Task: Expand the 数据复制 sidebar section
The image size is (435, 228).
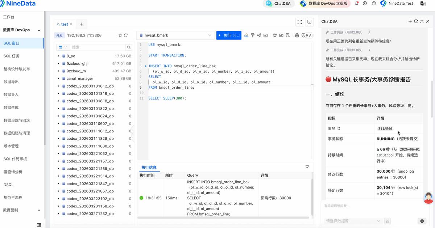Action: pos(39,210)
